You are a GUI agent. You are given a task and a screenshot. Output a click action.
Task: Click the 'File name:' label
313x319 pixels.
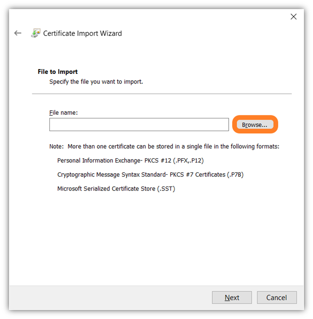pyautogui.click(x=64, y=113)
